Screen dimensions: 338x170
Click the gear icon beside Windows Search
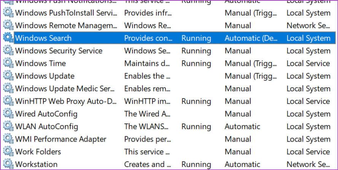(x=8, y=38)
